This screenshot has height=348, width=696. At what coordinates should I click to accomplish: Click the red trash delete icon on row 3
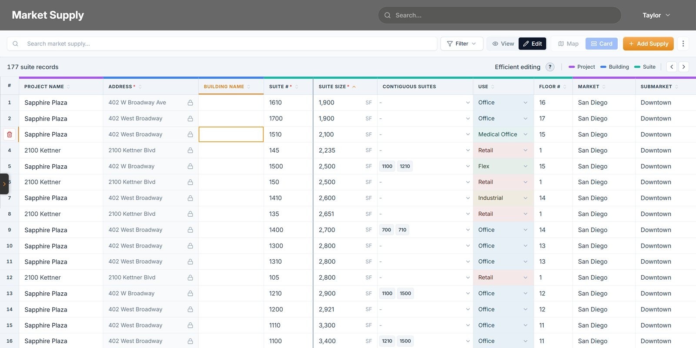point(10,134)
